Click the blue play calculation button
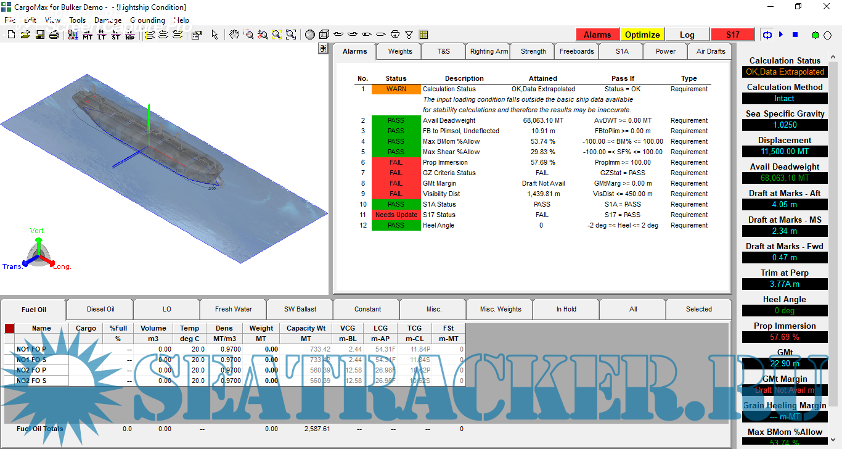842x449 pixels. click(x=781, y=35)
